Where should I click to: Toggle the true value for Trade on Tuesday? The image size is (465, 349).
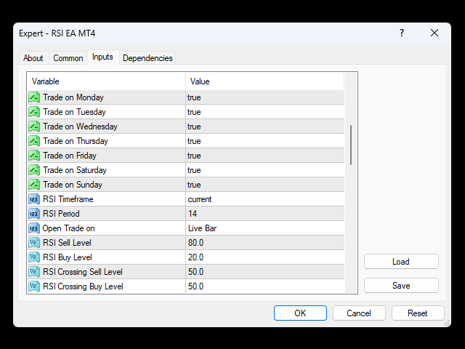264,112
